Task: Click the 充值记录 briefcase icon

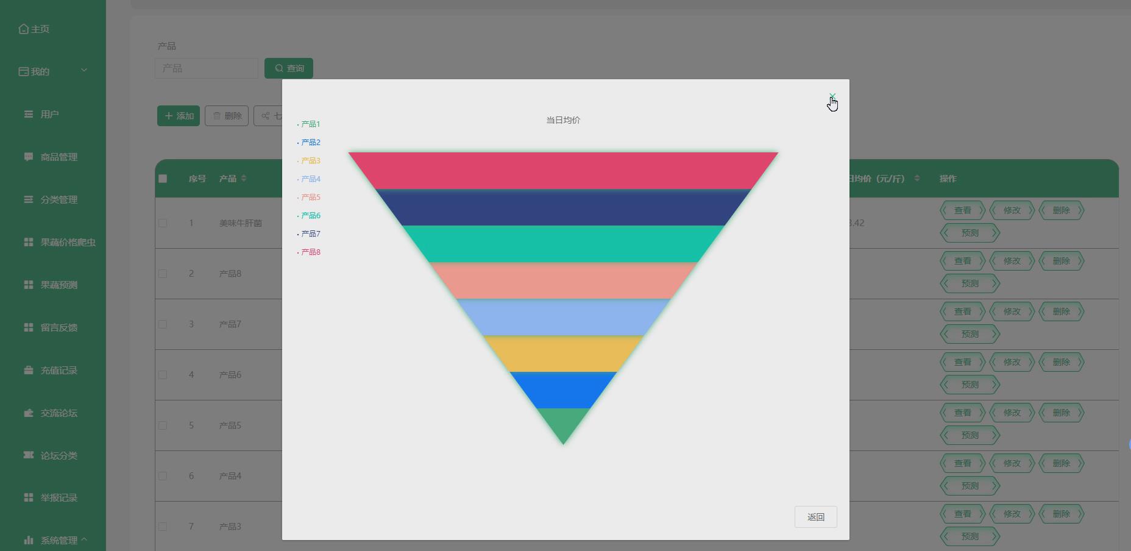Action: (29, 370)
